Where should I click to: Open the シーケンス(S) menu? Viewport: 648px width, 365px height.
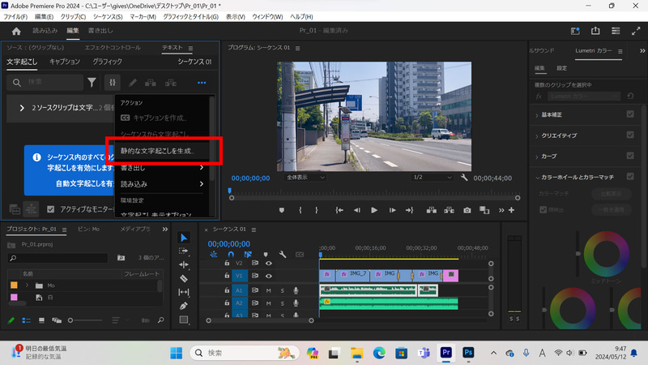(106, 16)
